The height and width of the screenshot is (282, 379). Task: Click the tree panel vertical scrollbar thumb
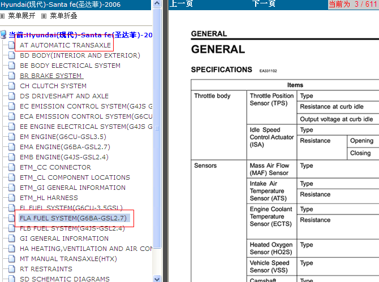pyautogui.click(x=157, y=128)
